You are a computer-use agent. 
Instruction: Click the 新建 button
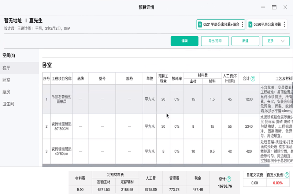tap(245, 41)
